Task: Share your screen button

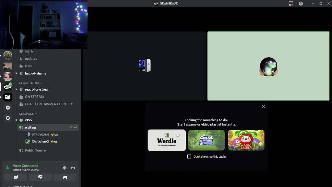Action: point(40,177)
